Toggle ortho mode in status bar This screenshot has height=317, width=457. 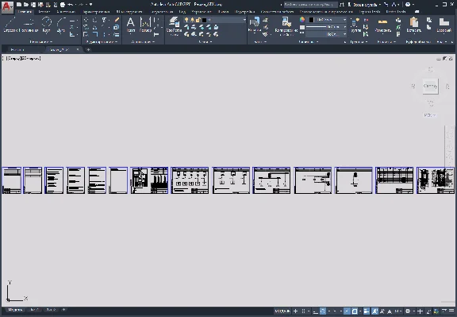315,311
